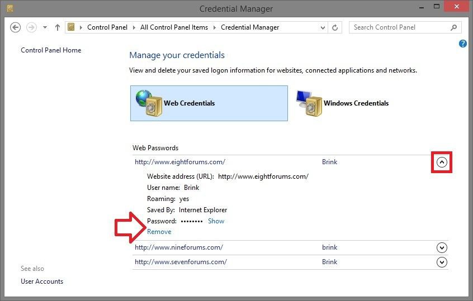The height and width of the screenshot is (301, 473).
Task: Click Show to reveal the password
Action: click(216, 221)
